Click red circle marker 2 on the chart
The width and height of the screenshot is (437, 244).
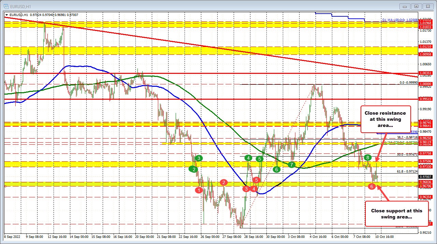(224, 183)
